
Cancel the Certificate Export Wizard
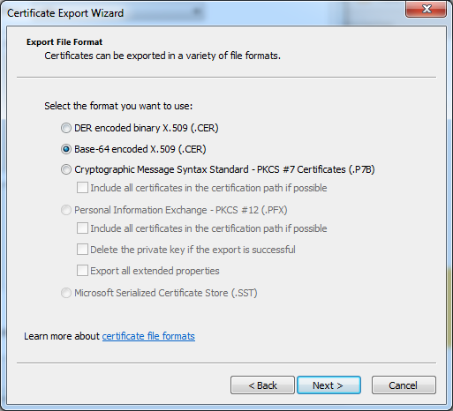(x=404, y=385)
